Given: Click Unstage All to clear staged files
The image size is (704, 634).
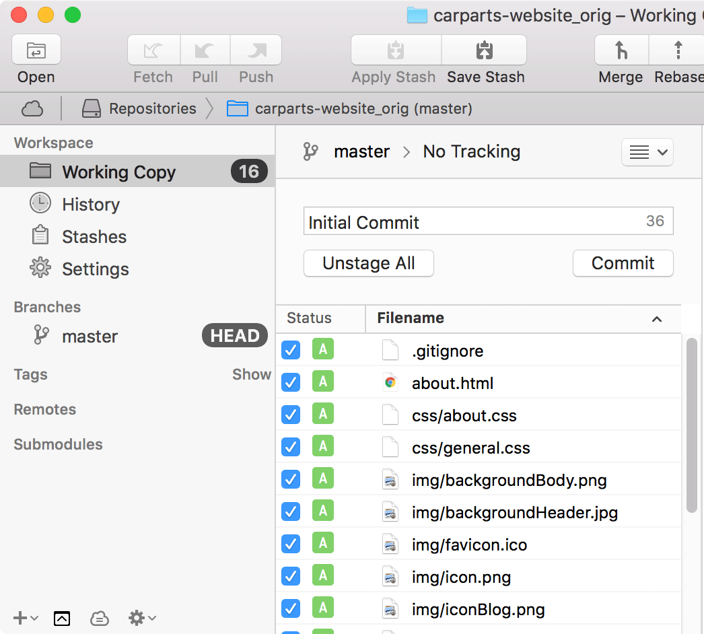Looking at the screenshot, I should coord(368,263).
